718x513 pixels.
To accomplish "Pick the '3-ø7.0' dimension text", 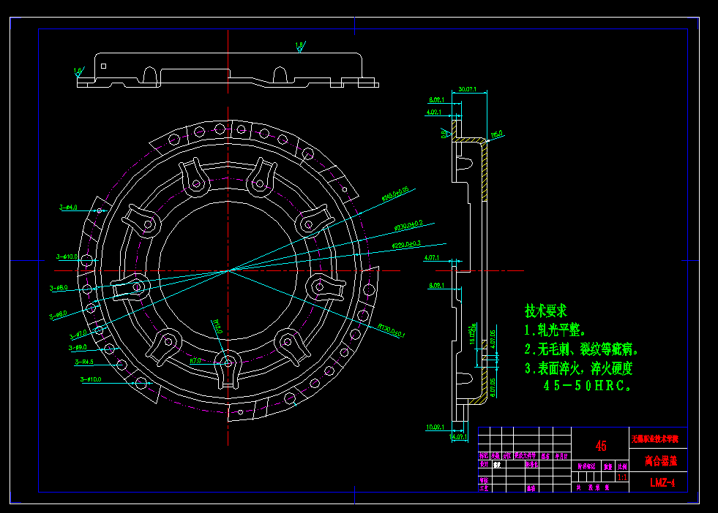I will (78, 335).
